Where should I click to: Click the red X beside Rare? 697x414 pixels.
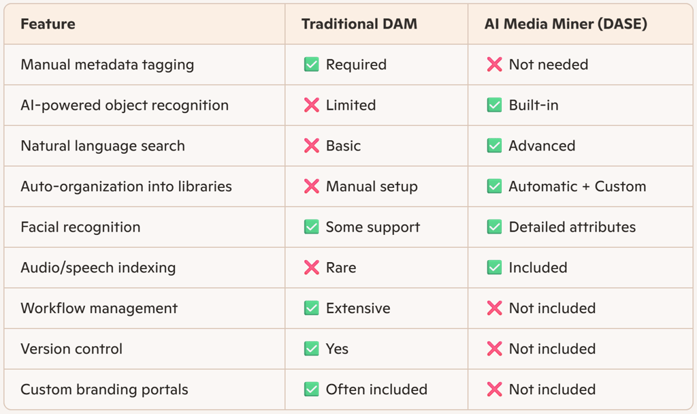click(x=311, y=267)
